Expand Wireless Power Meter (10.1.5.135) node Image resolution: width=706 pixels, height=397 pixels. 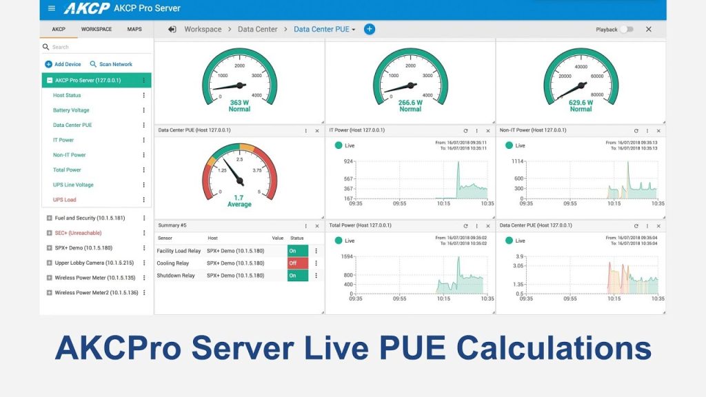(x=49, y=278)
